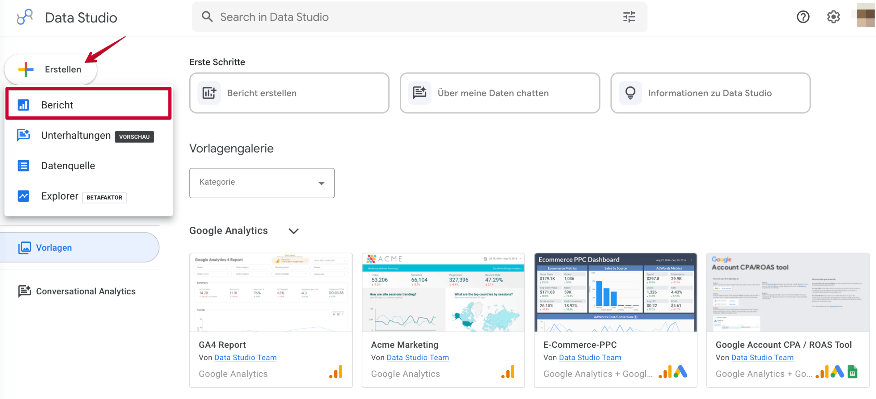
Task: Click the Google Account CPA / ROAS Tool title
Action: click(x=784, y=345)
